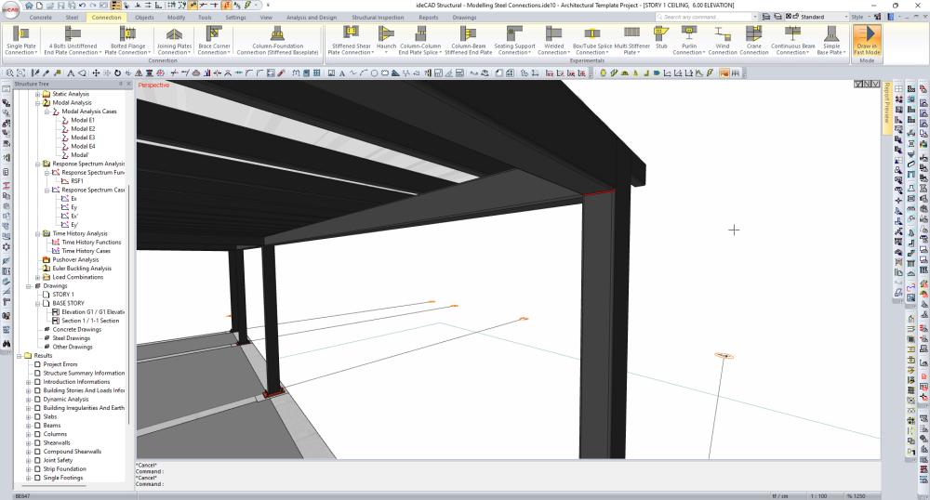
Task: Switch to the Analysis and Design tab
Action: point(312,17)
